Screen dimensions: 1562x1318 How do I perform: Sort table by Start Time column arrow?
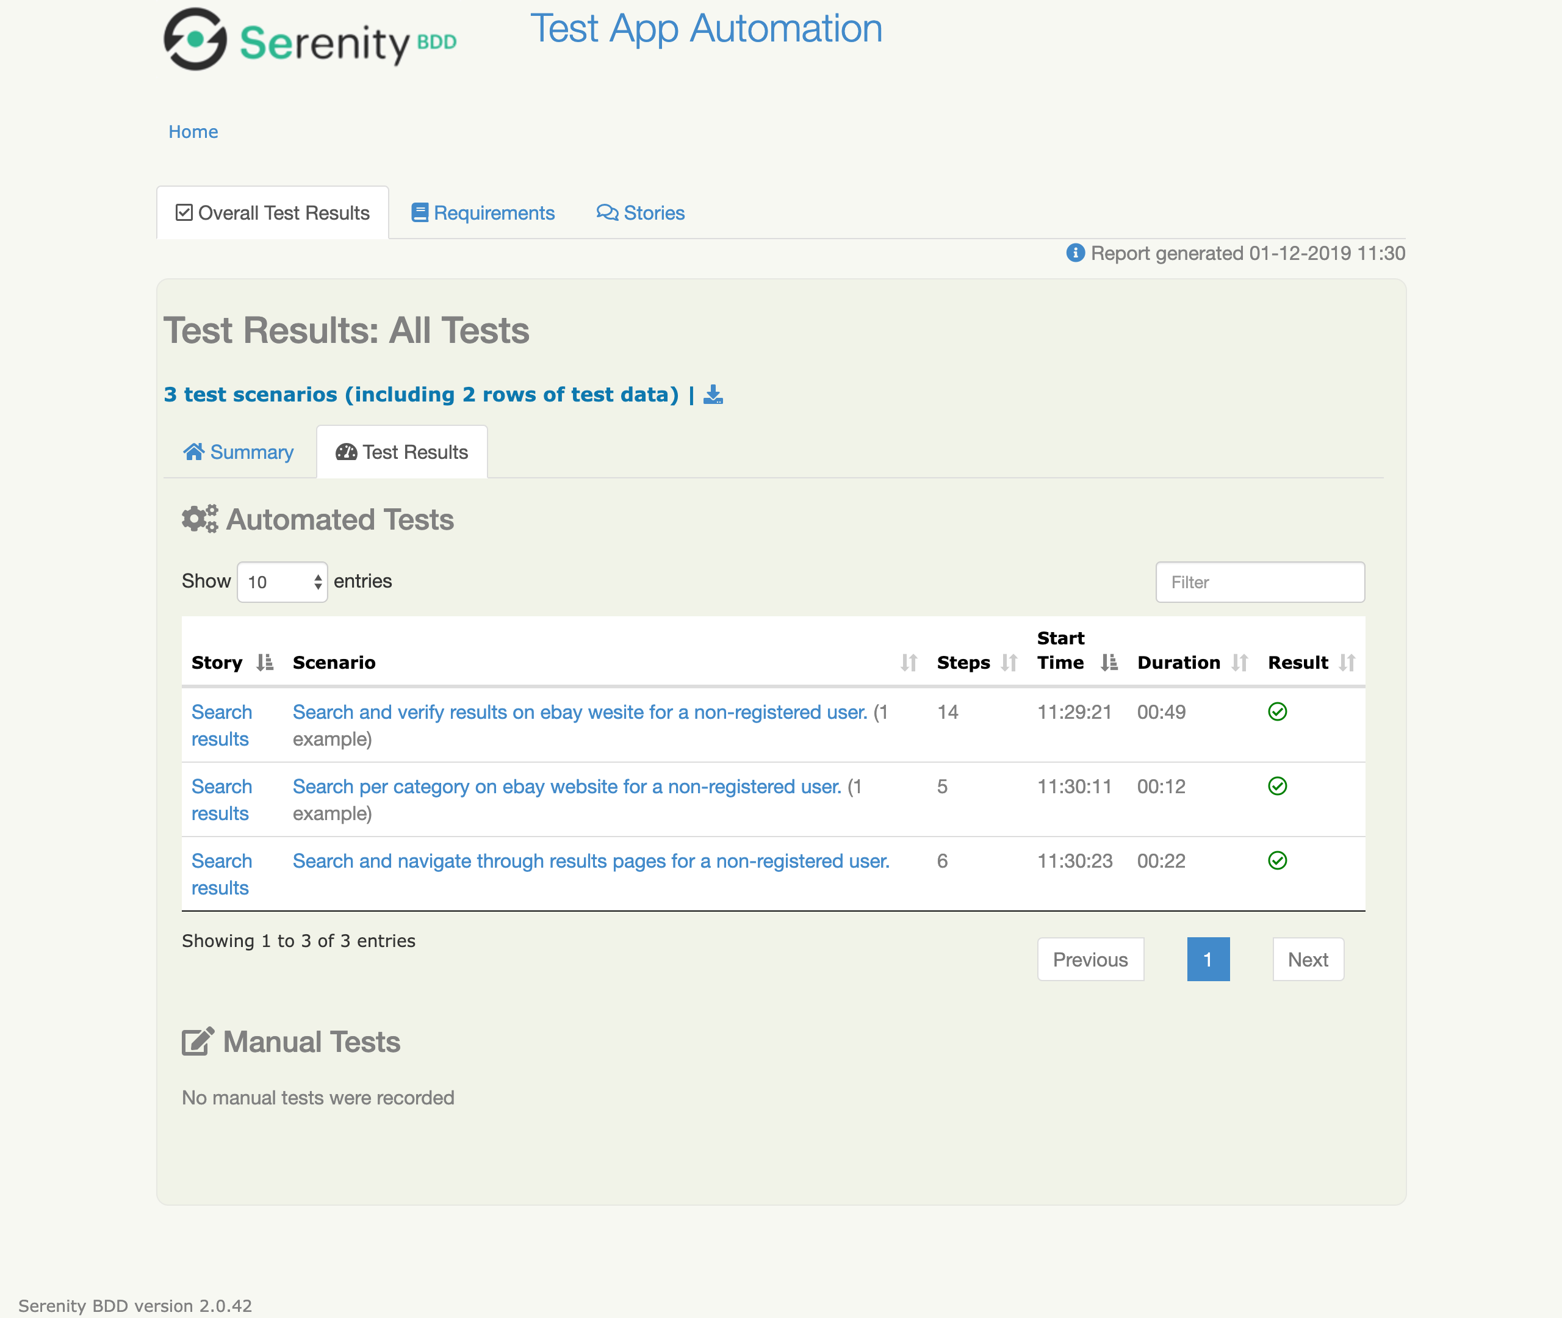tap(1109, 663)
